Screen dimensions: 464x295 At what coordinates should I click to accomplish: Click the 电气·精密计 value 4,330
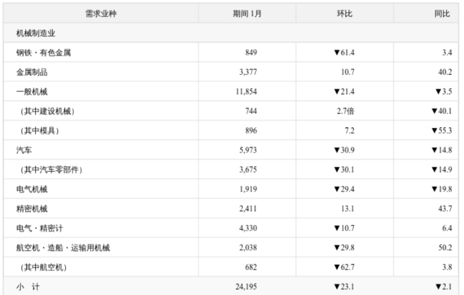tap(248, 228)
